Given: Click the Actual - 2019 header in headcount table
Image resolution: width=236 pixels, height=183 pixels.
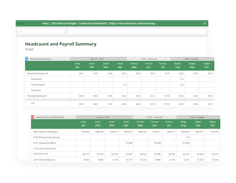Looking at the screenshot, I should 97,59.
